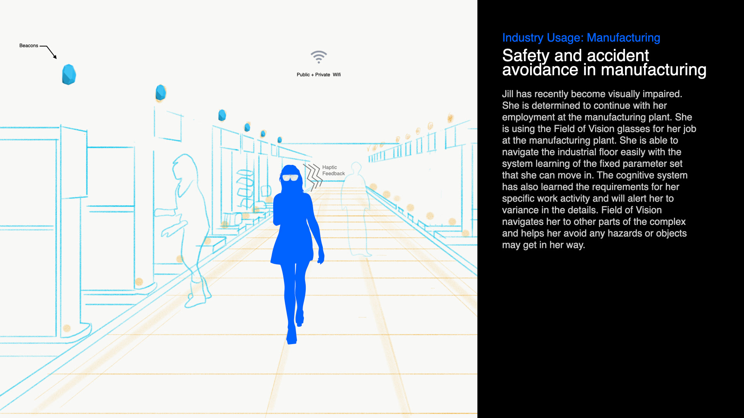Click the second blue beacon
The width and height of the screenshot is (744, 418).
point(160,93)
